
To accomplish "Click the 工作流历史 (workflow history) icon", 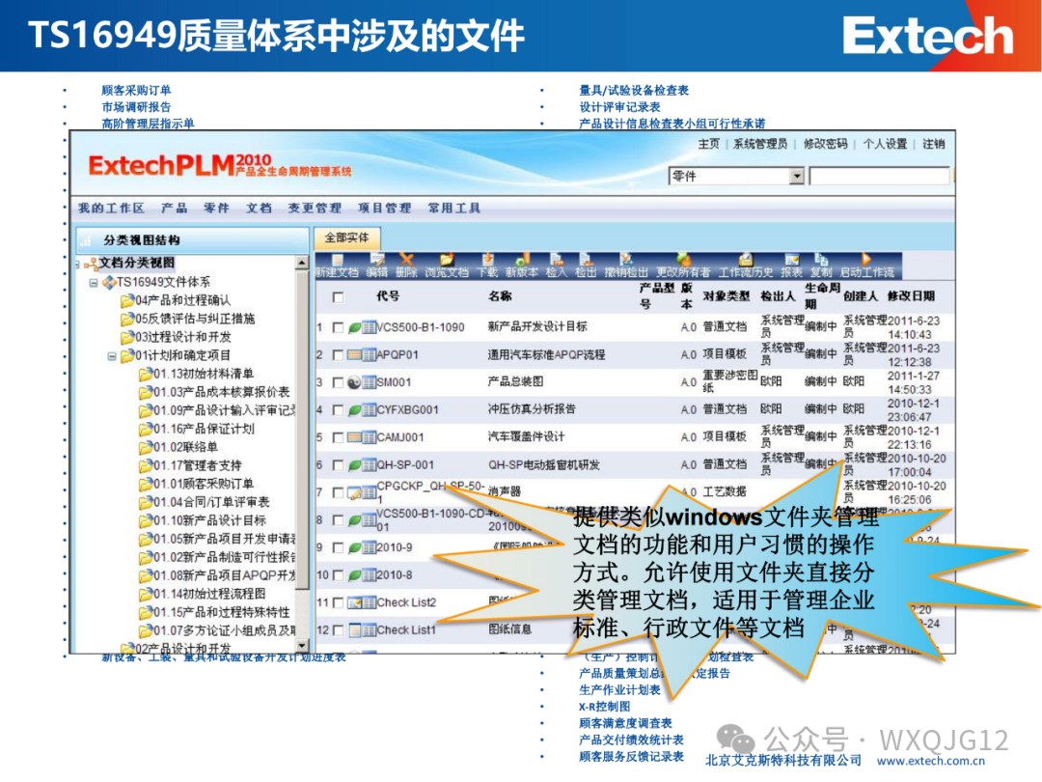I will tap(746, 260).
